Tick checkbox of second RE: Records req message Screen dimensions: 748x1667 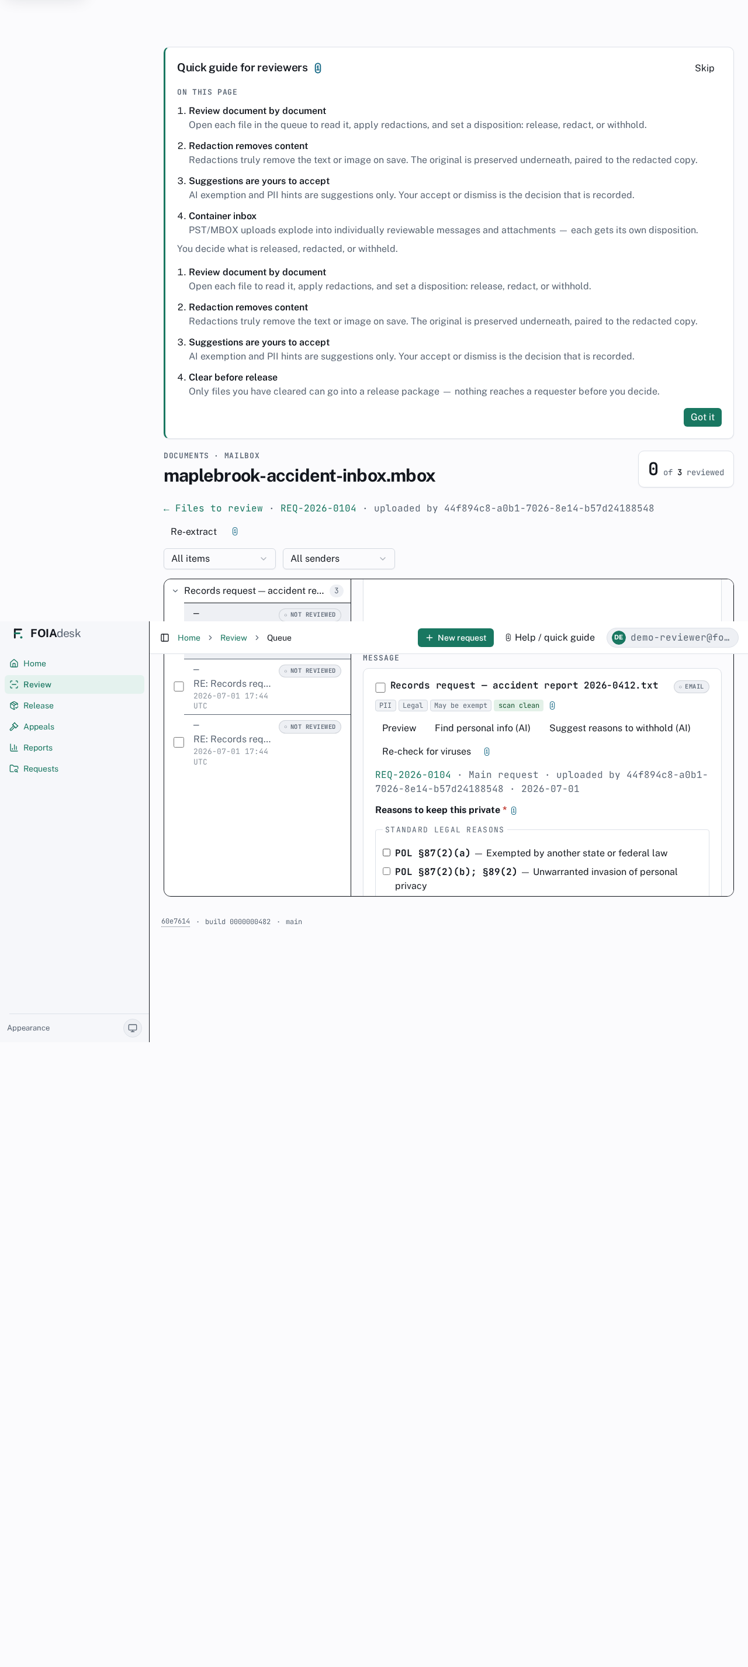coord(179,742)
